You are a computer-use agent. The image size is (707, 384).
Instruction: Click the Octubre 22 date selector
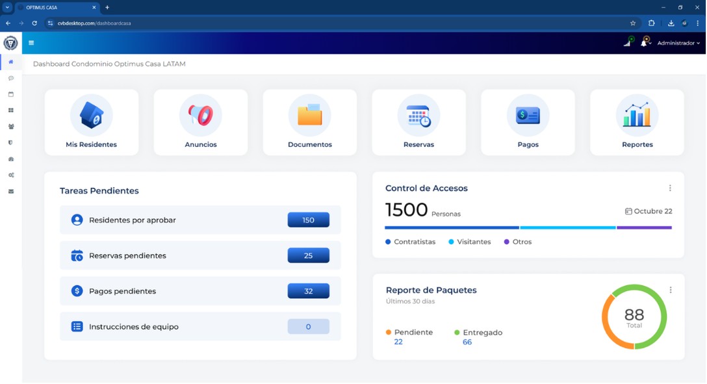(649, 211)
